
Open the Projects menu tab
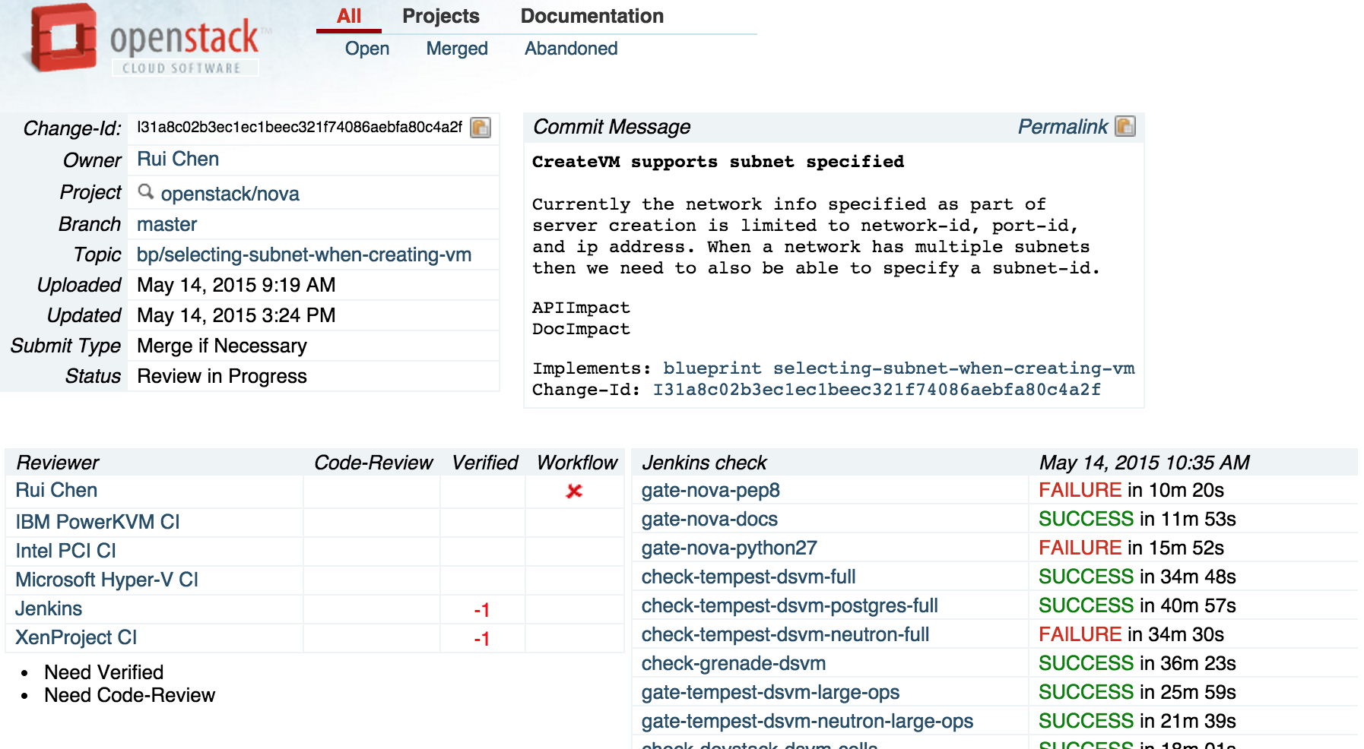click(x=440, y=16)
